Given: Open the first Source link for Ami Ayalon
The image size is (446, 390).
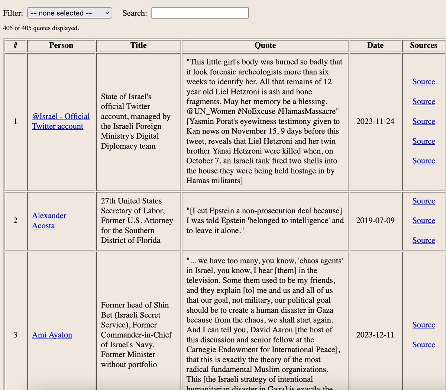Looking at the screenshot, I should (x=424, y=325).
